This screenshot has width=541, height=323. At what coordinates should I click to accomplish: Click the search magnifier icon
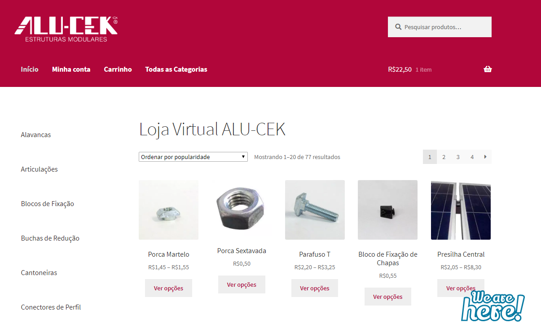(398, 27)
